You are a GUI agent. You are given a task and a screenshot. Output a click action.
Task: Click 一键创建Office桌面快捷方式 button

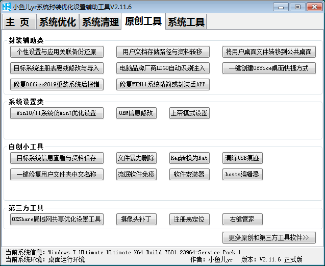click(269, 68)
